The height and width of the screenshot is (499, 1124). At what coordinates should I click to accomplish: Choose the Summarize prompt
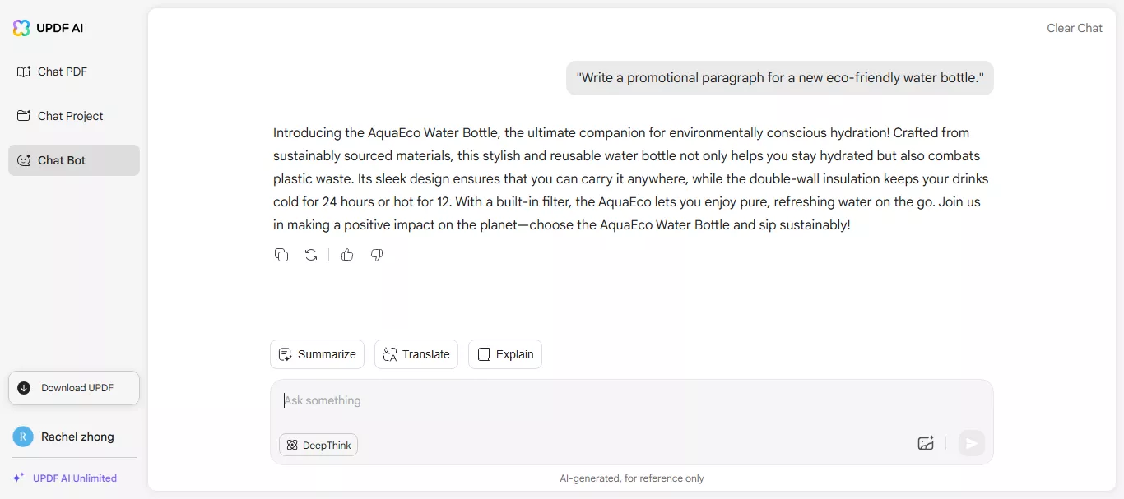tap(318, 354)
